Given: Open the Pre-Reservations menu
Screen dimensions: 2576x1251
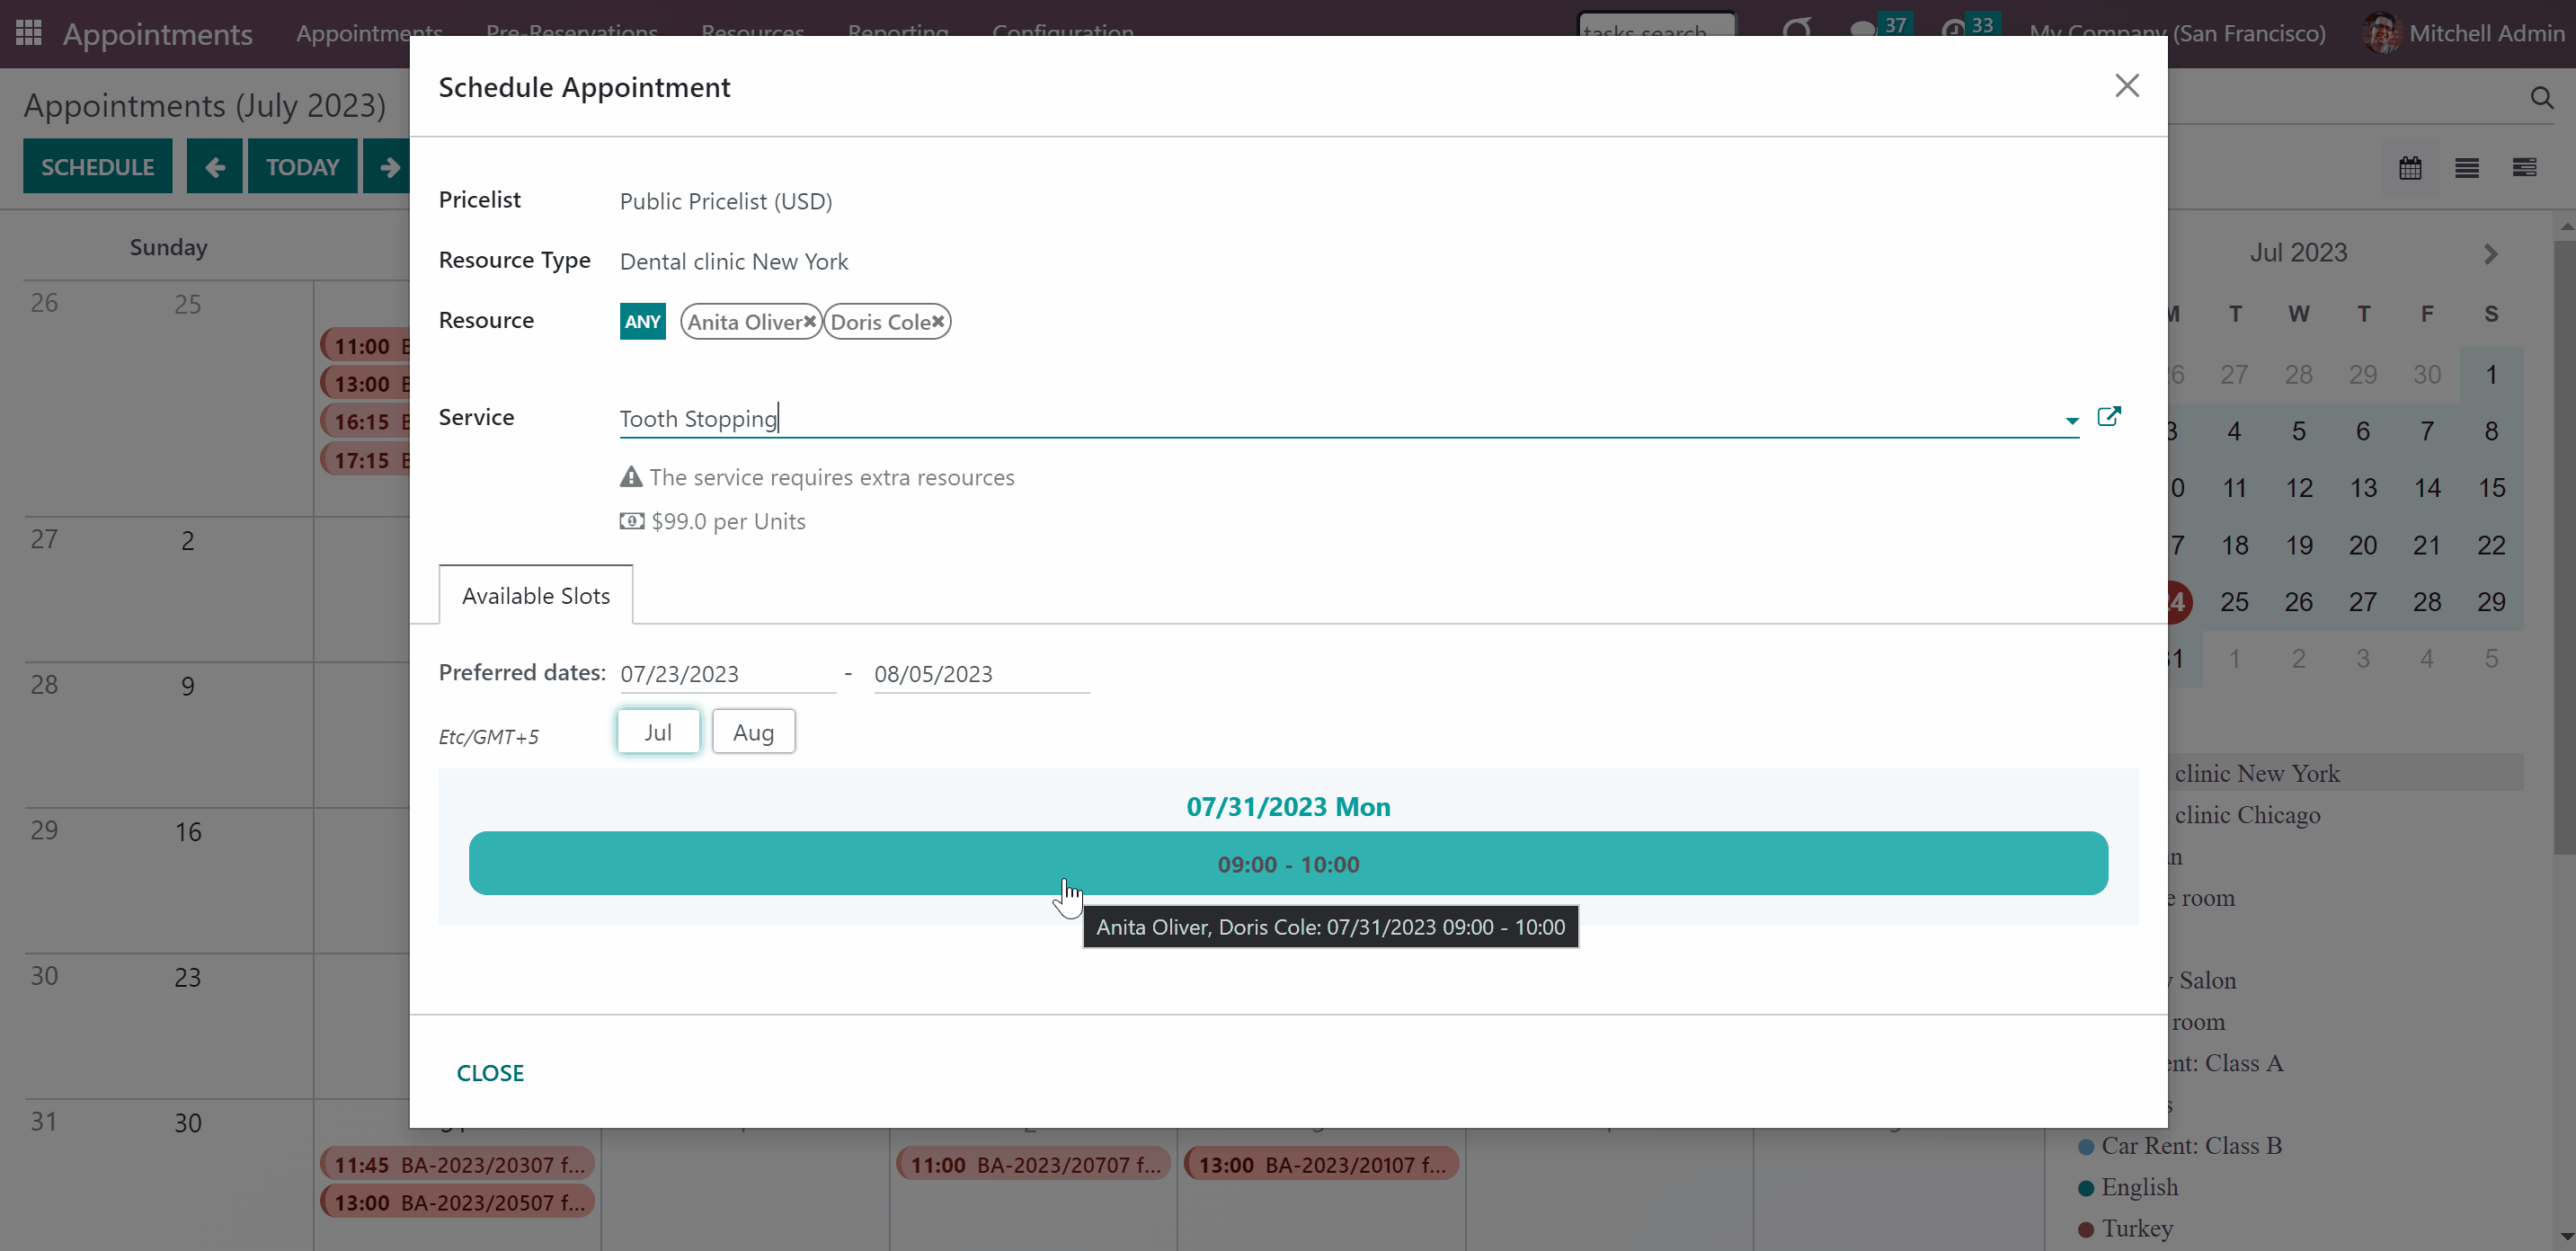Looking at the screenshot, I should (x=572, y=33).
